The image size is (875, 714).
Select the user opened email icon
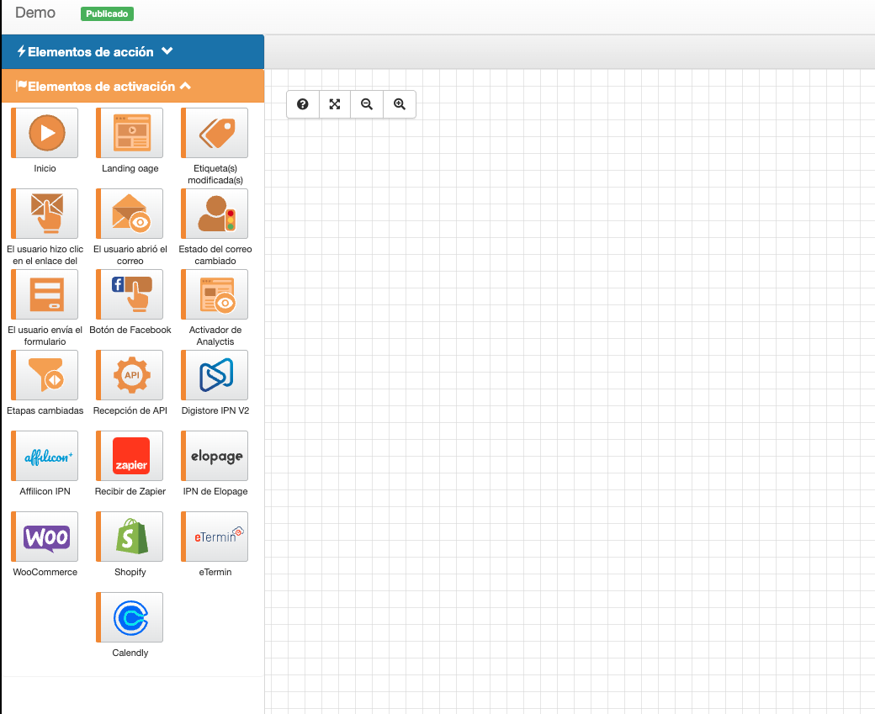pos(130,214)
